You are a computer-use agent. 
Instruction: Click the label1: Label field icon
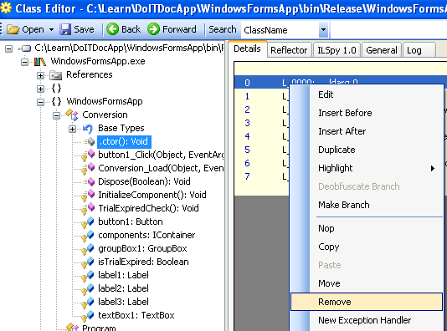[x=87, y=276]
